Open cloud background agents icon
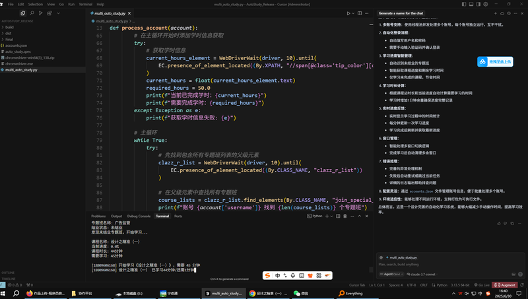The image size is (528, 299). click(x=502, y=13)
